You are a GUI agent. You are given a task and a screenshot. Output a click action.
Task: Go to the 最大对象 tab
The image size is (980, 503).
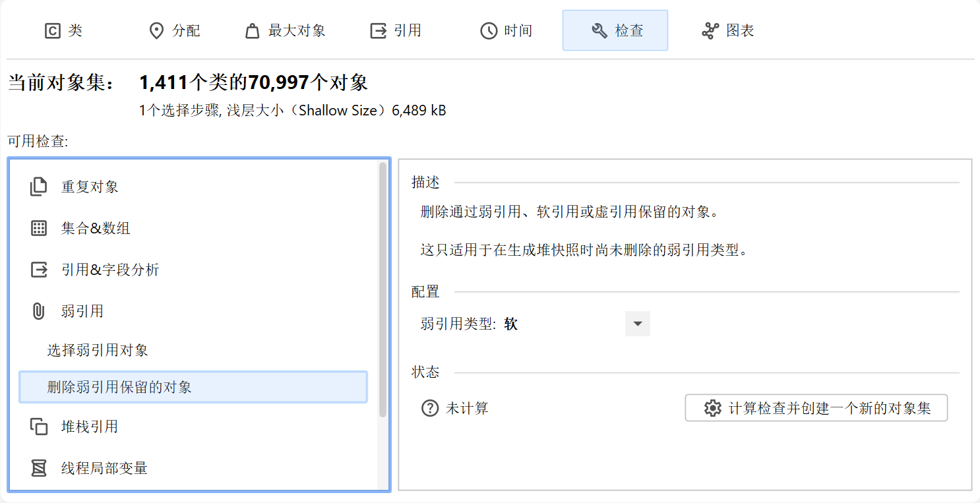click(x=285, y=30)
